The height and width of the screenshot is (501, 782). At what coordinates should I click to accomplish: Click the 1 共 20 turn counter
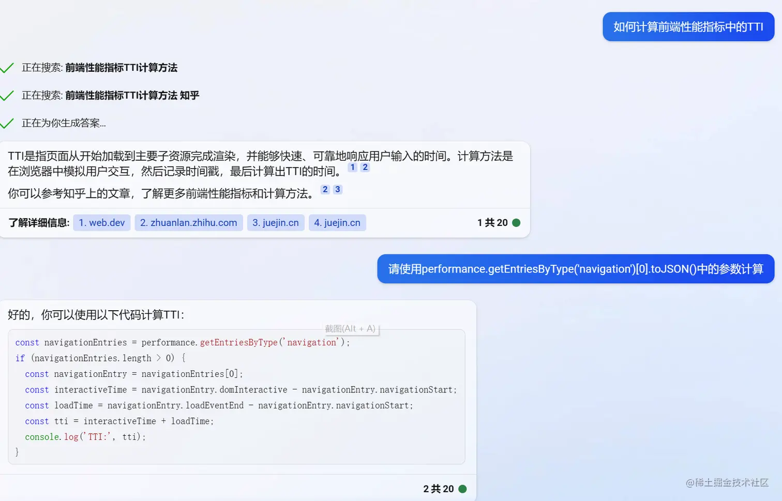pyautogui.click(x=492, y=223)
